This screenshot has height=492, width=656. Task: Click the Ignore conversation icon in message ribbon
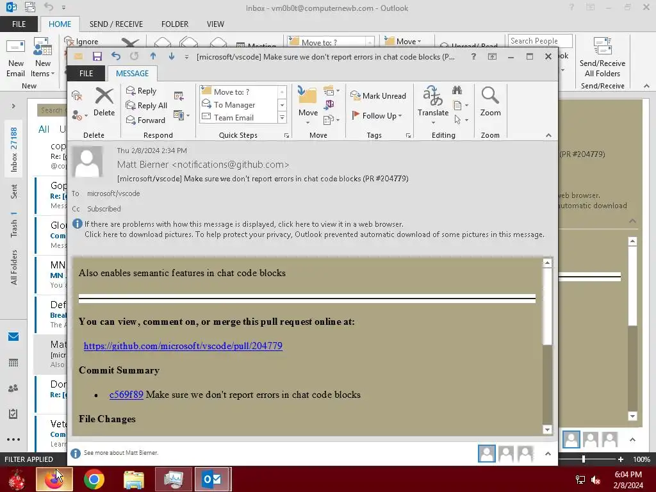[77, 96]
